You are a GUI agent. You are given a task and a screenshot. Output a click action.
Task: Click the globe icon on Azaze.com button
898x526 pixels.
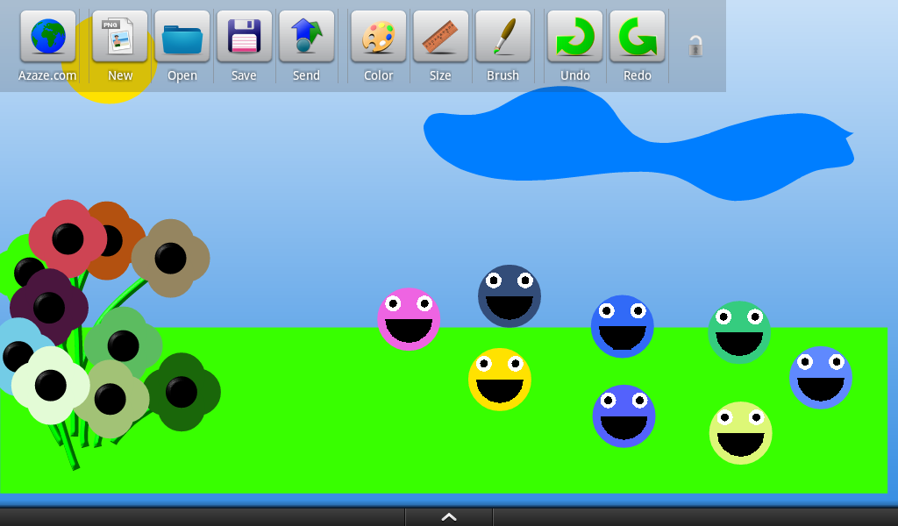click(46, 35)
